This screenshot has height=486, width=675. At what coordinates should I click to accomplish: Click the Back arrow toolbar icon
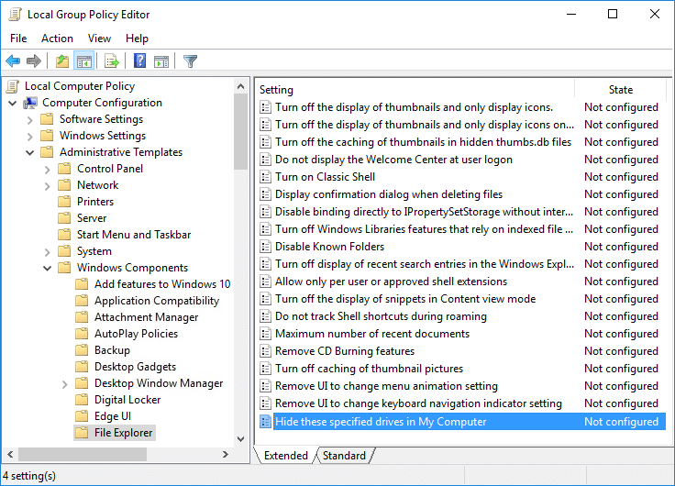pos(13,61)
